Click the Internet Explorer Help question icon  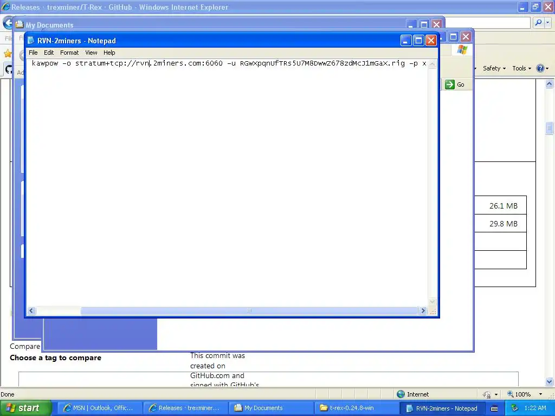(540, 68)
